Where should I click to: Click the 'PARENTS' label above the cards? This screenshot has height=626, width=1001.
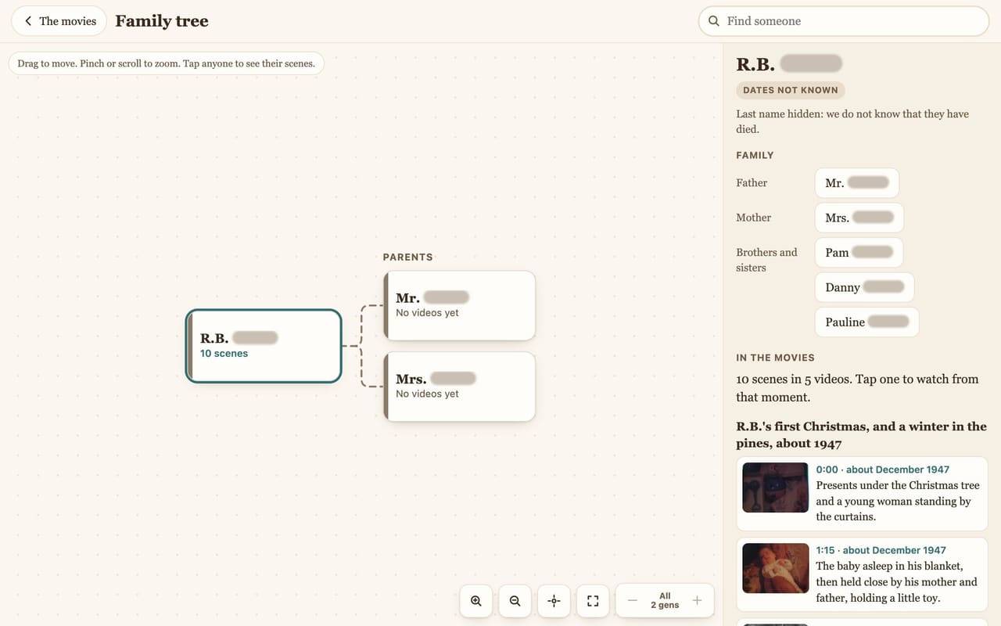coord(407,257)
